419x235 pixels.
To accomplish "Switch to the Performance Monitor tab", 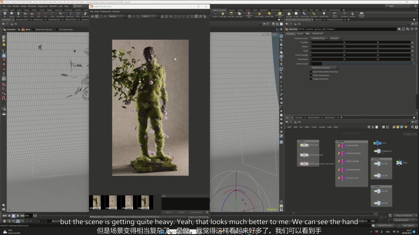I will (x=335, y=20).
